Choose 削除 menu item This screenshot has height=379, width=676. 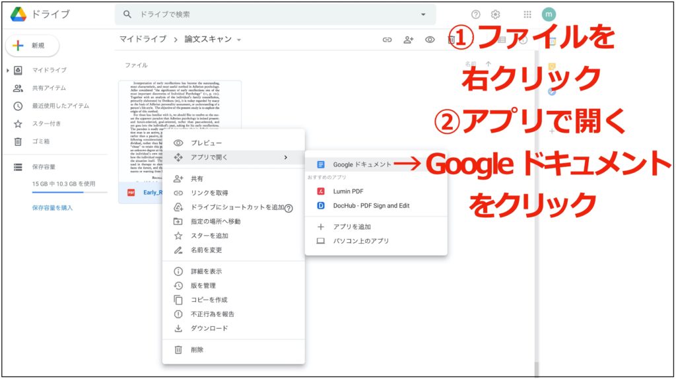coord(233,350)
